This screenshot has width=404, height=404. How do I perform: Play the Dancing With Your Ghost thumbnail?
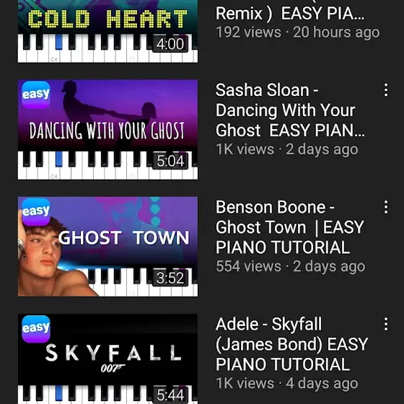(107, 130)
